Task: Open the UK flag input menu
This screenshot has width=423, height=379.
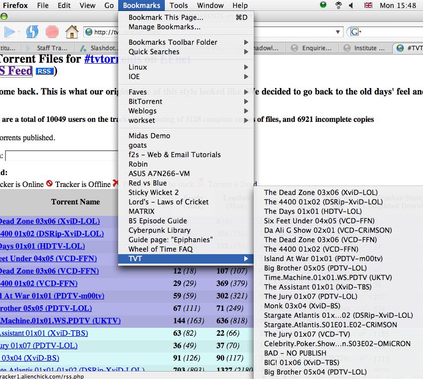Action: click(368, 5)
